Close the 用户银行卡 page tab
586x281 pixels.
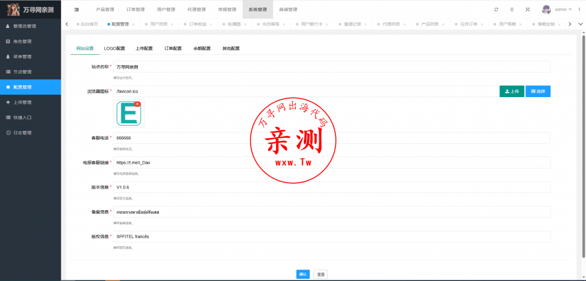tap(327, 24)
